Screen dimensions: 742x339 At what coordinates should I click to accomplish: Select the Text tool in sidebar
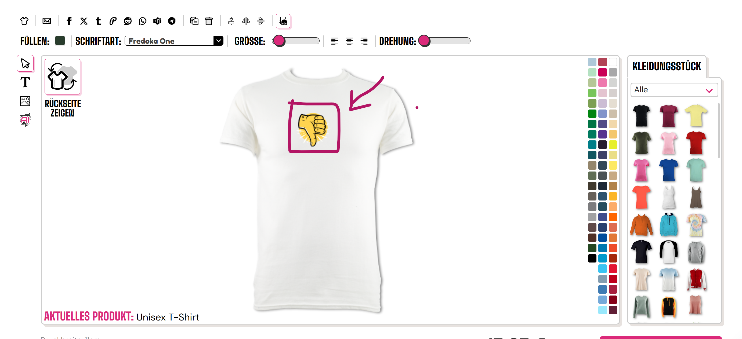(25, 83)
